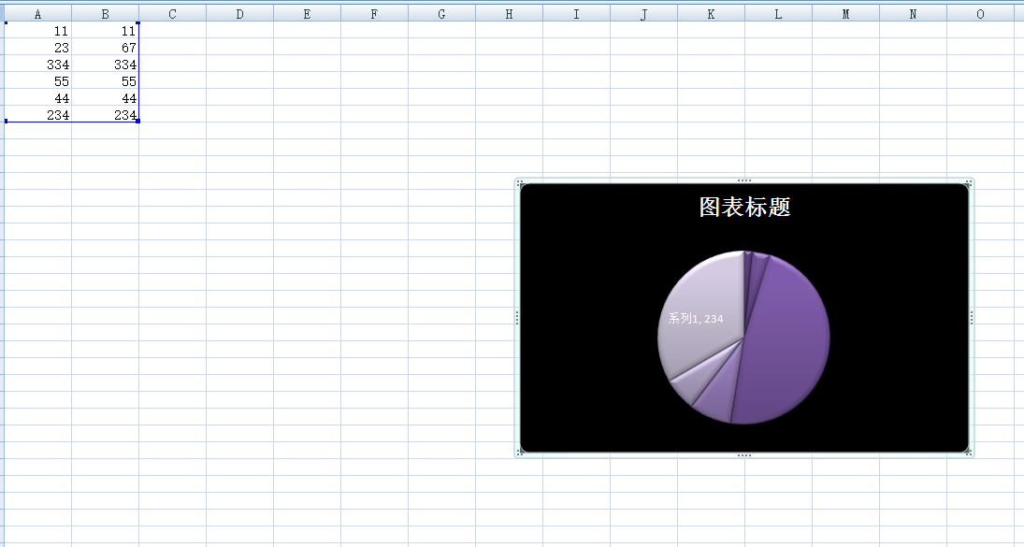Image resolution: width=1024 pixels, height=547 pixels.
Task: Select column D header
Action: click(239, 14)
